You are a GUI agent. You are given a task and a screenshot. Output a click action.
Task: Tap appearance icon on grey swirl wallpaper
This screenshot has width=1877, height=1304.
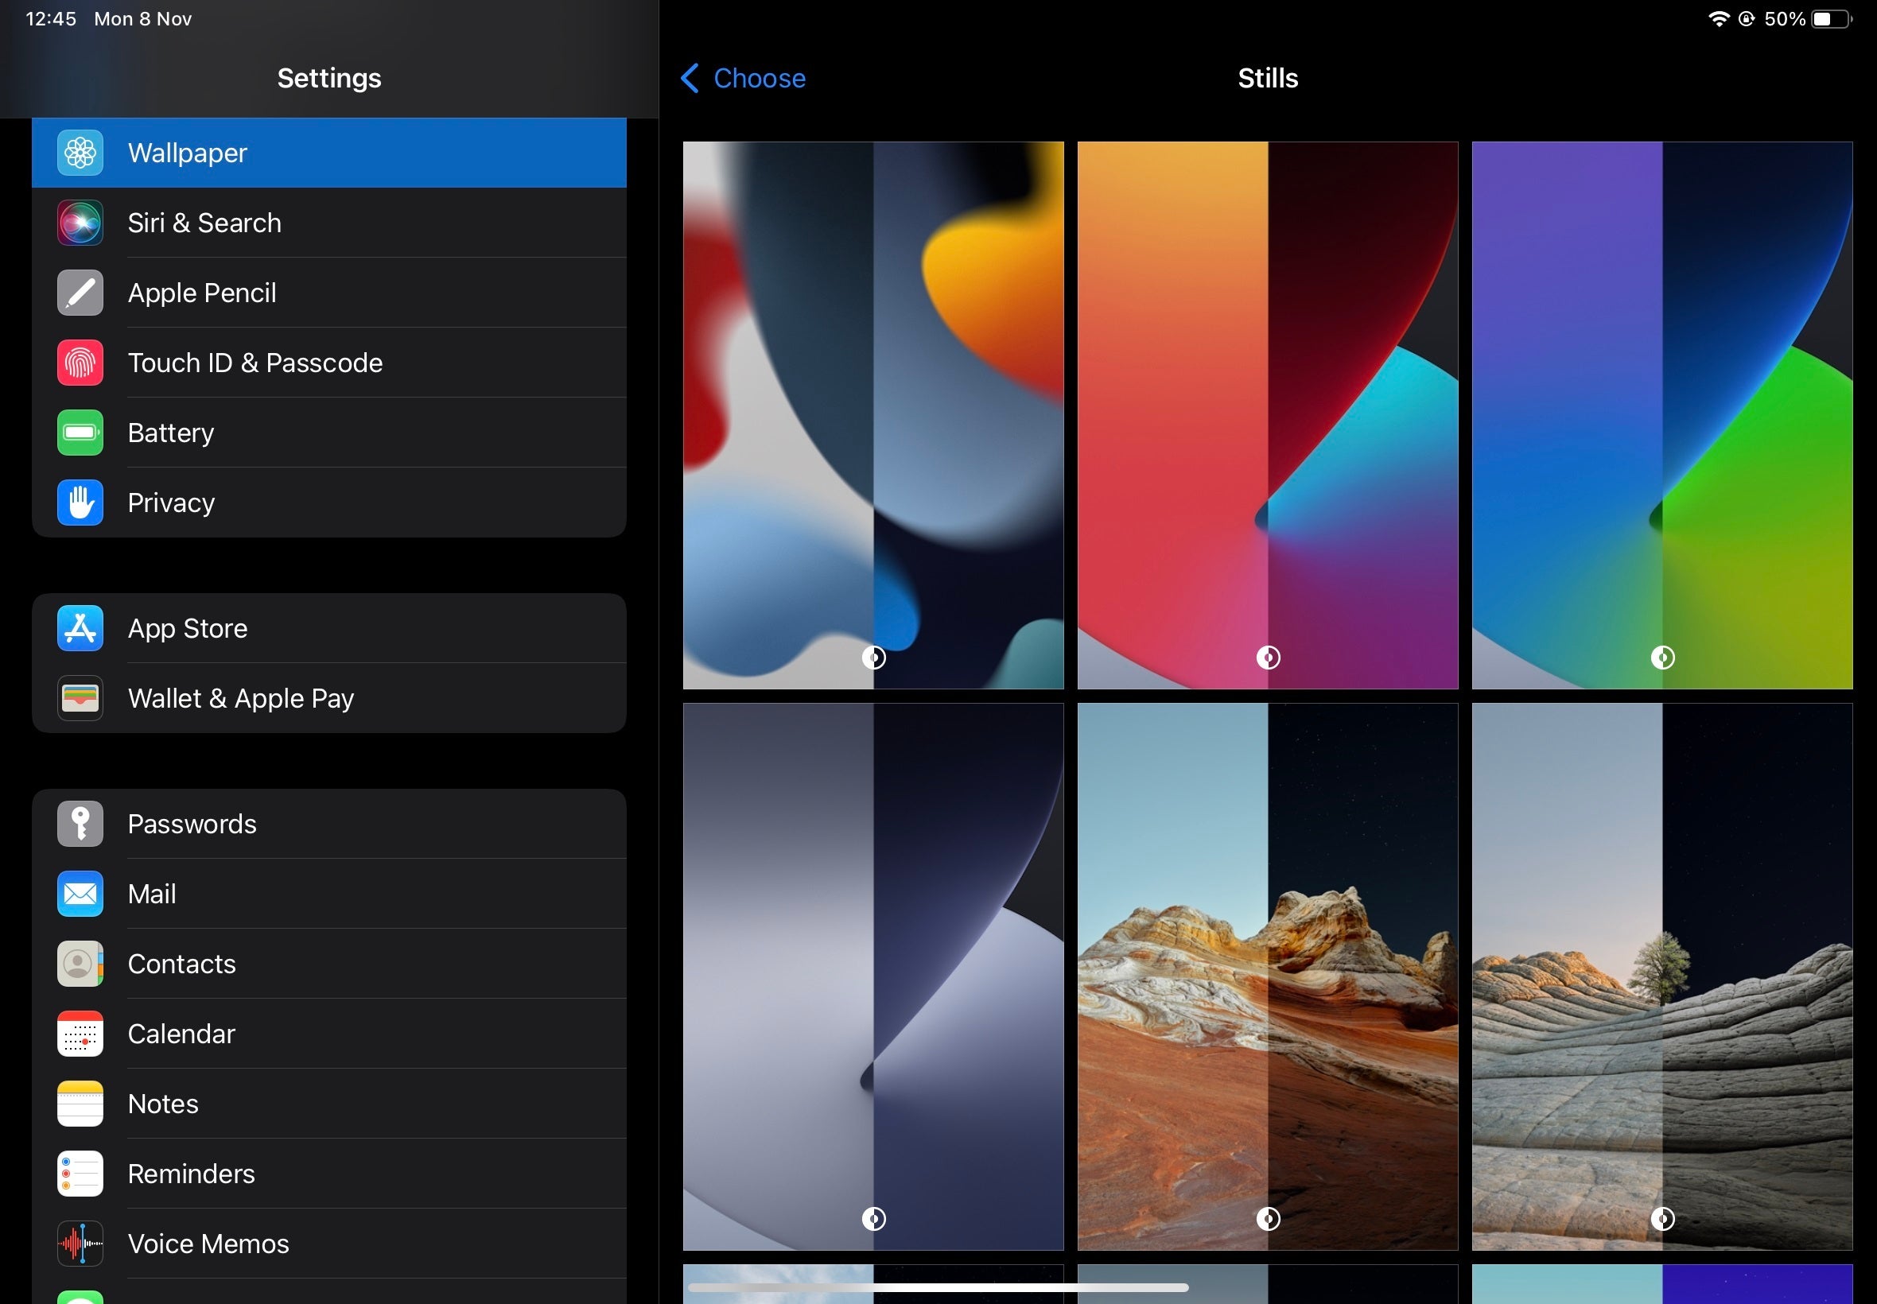873,1218
